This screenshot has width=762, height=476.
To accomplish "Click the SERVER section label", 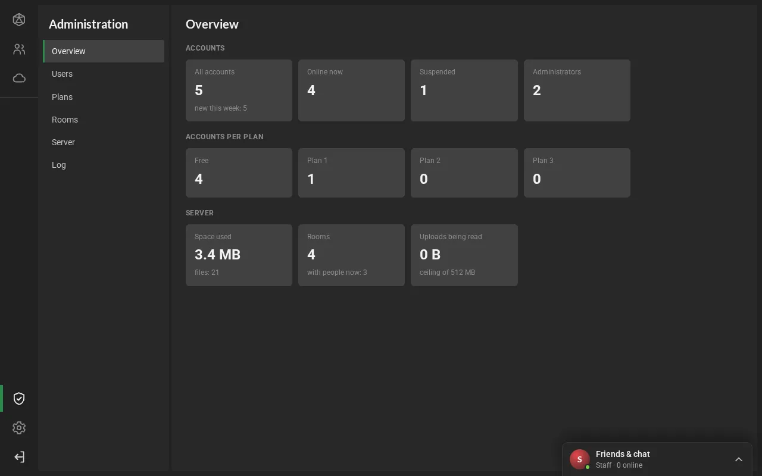I will (199, 213).
